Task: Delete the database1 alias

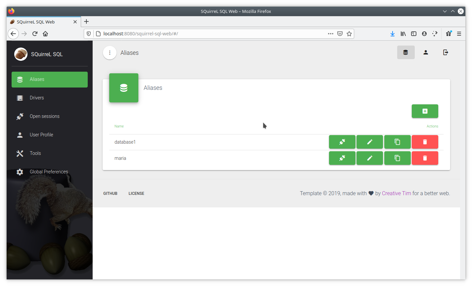Action: click(x=425, y=142)
